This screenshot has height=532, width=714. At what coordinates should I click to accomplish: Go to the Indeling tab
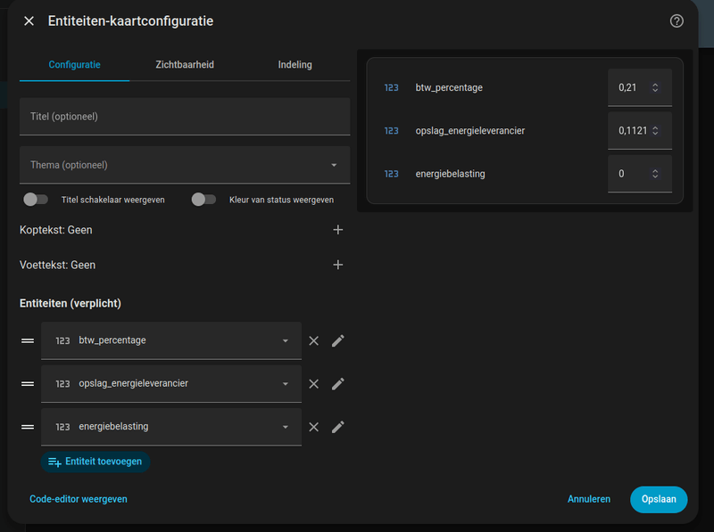pos(295,64)
